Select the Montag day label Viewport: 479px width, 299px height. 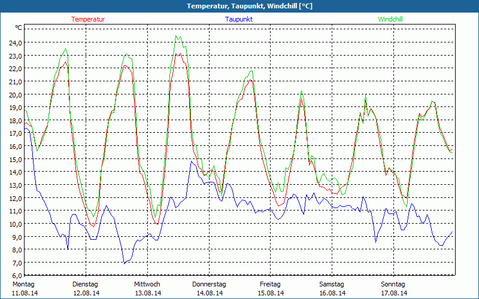23,284
